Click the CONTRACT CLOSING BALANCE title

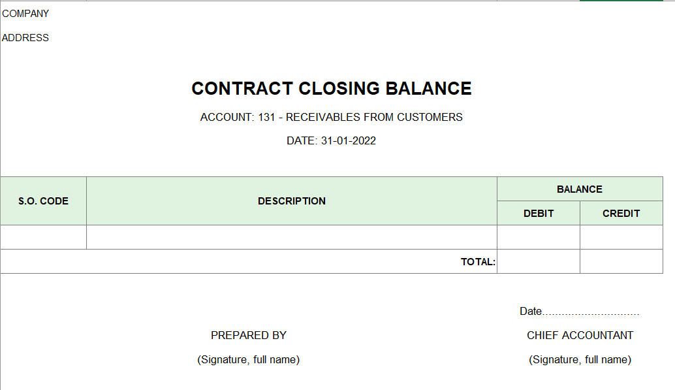pyautogui.click(x=332, y=88)
